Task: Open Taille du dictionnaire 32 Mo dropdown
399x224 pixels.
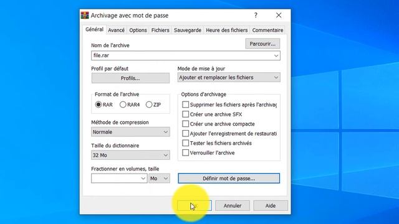Action: [x=130, y=155]
